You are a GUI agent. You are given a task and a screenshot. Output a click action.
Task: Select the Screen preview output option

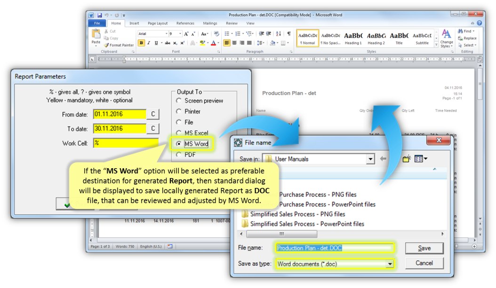point(179,101)
